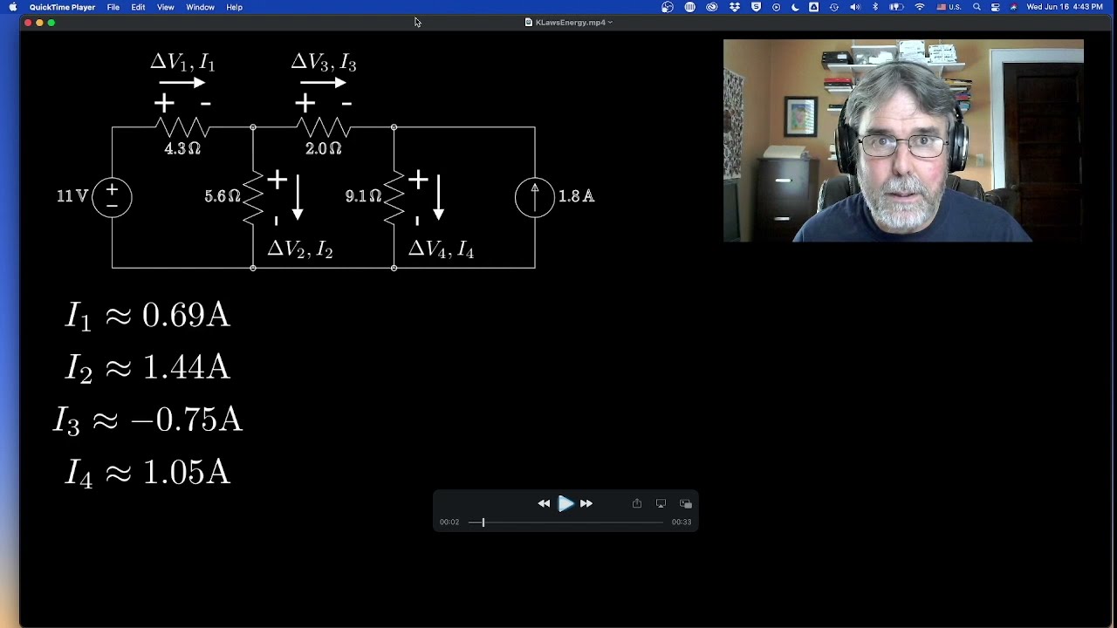Click the webcam video inset of the presenter
The width and height of the screenshot is (1117, 628).
click(x=903, y=140)
